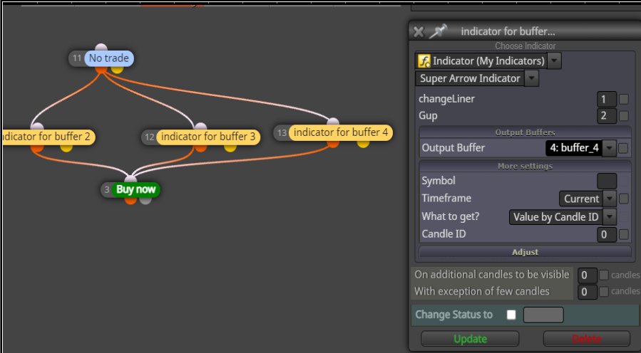The image size is (641, 353).
Task: Click buffer 3 block's top input connector
Action: [200, 127]
